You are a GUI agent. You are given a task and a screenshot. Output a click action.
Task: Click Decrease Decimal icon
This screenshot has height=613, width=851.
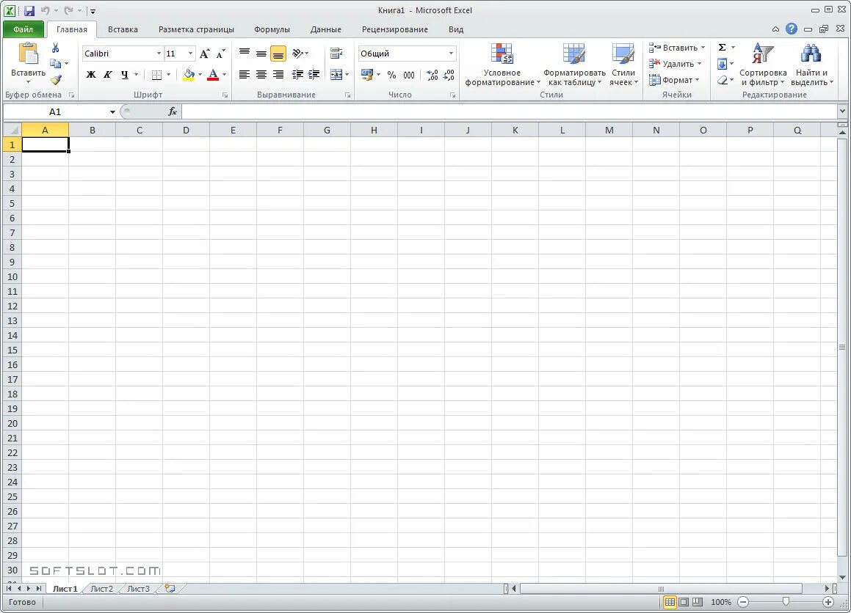449,75
